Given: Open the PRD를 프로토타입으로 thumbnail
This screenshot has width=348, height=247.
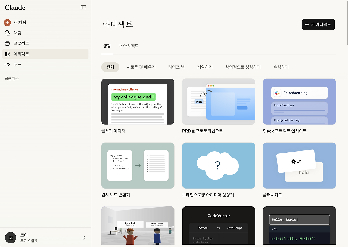Looking at the screenshot, I should pos(219,101).
